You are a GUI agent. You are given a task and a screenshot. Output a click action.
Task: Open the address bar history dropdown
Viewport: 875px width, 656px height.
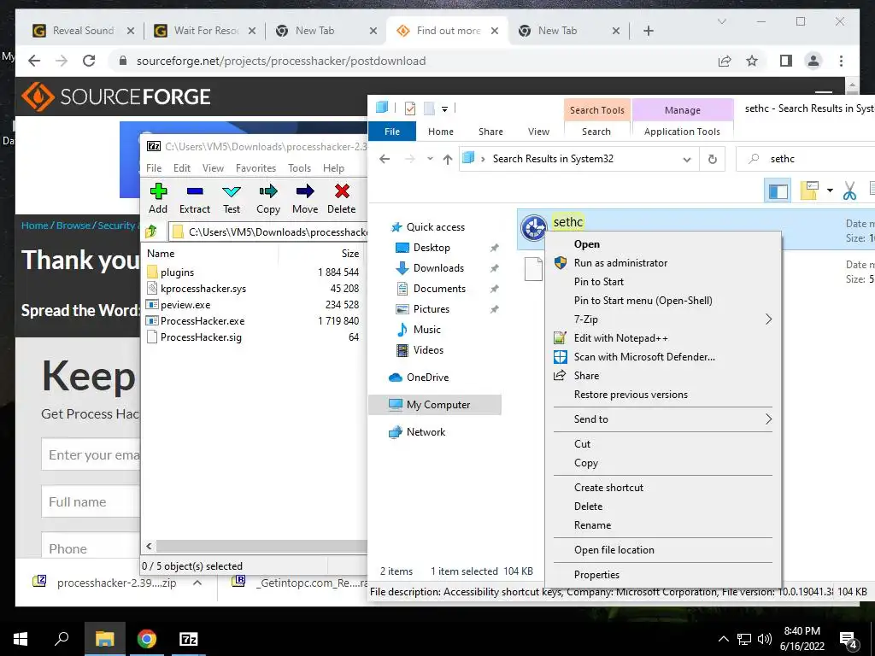pyautogui.click(x=687, y=160)
